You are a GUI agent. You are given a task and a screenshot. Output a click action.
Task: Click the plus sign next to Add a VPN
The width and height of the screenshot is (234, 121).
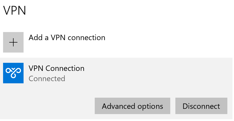tap(13, 42)
